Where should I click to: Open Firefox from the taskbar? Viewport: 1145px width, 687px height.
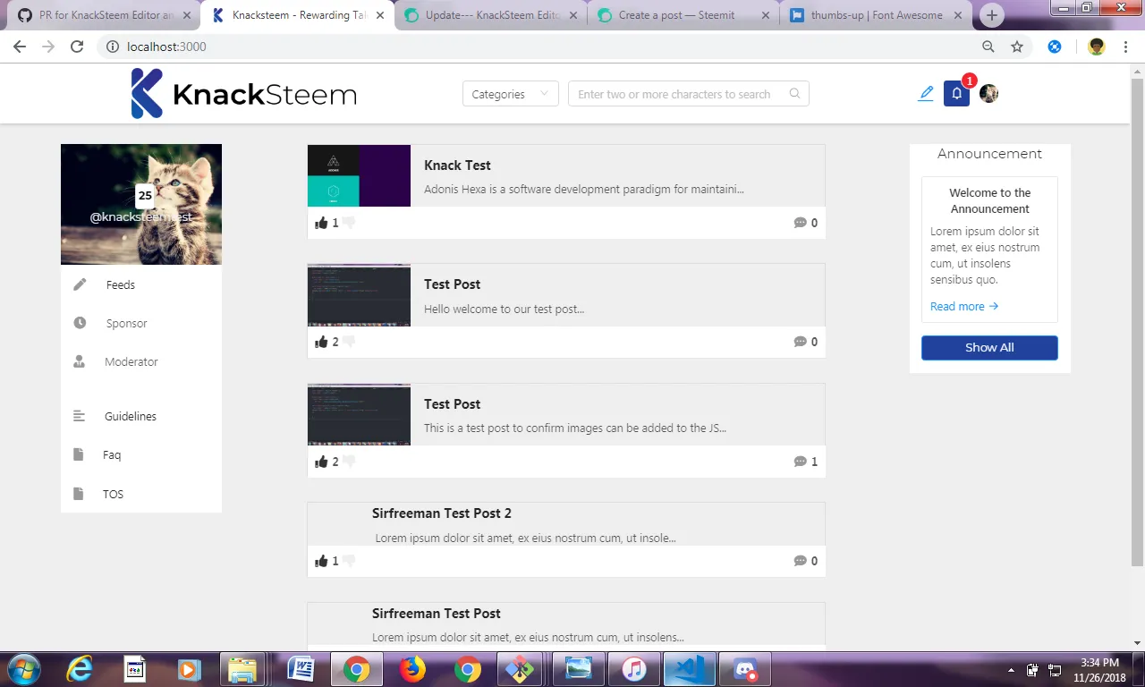coord(411,669)
